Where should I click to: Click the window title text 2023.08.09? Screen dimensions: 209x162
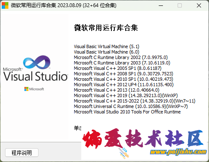pos(70,5)
